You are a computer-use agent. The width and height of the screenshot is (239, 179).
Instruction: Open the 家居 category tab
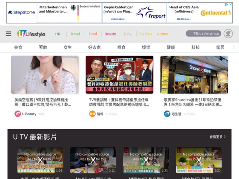220,47
